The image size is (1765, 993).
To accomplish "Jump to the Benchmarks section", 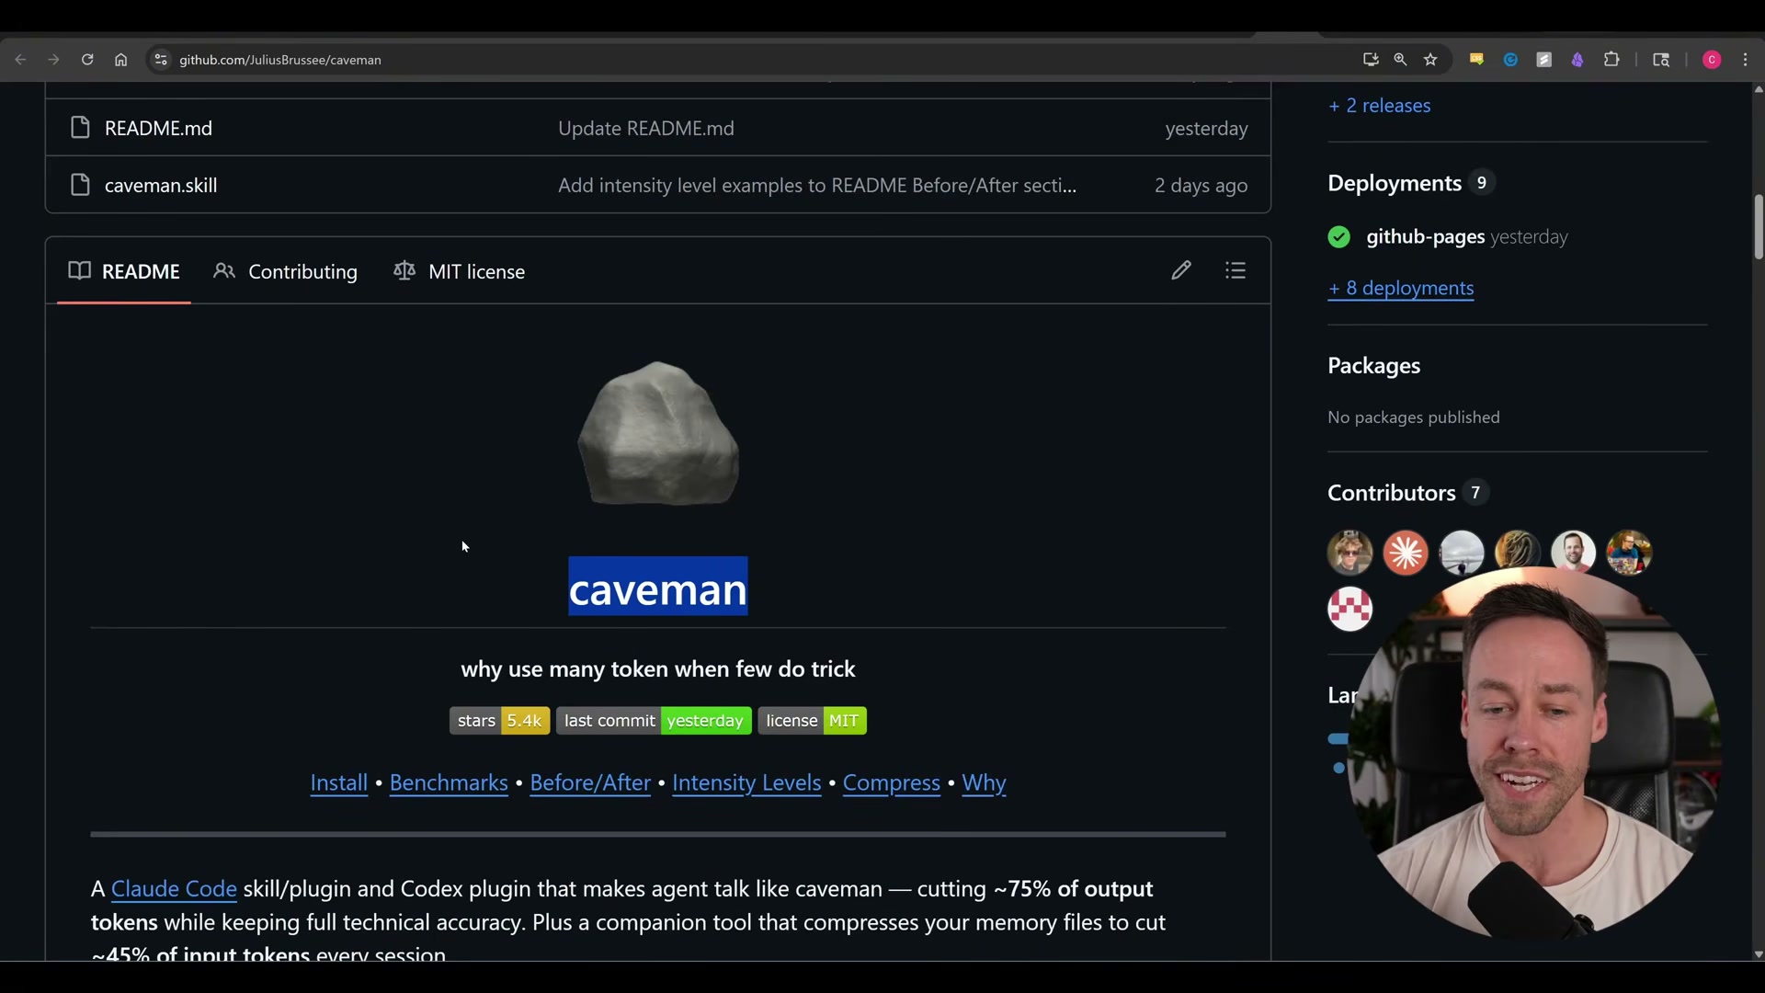I will [449, 782].
